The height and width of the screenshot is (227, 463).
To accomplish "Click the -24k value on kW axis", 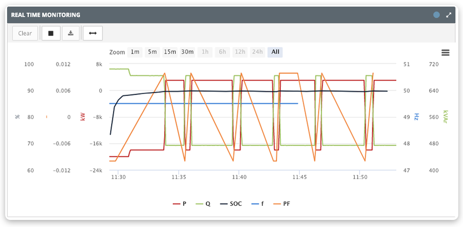I will pos(95,170).
